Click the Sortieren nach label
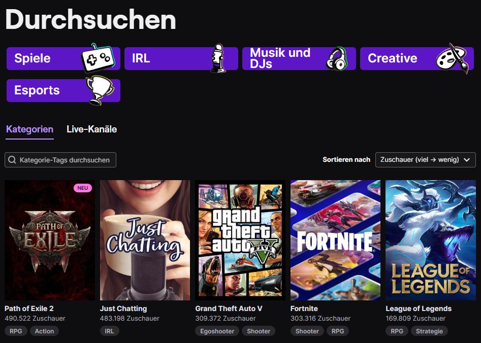The image size is (481, 343). point(346,160)
